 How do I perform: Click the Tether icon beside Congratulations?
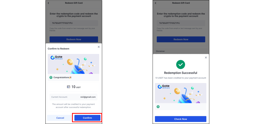point(51,77)
